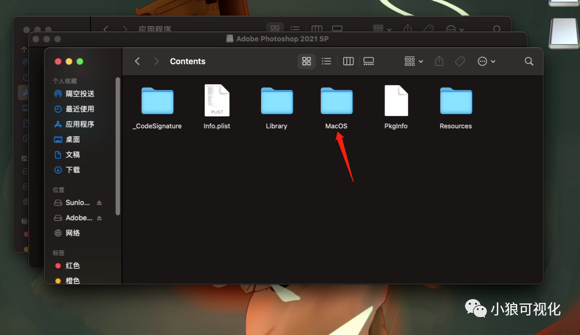Open the group-by dropdown
Screen dimensions: 580x335
pos(413,61)
